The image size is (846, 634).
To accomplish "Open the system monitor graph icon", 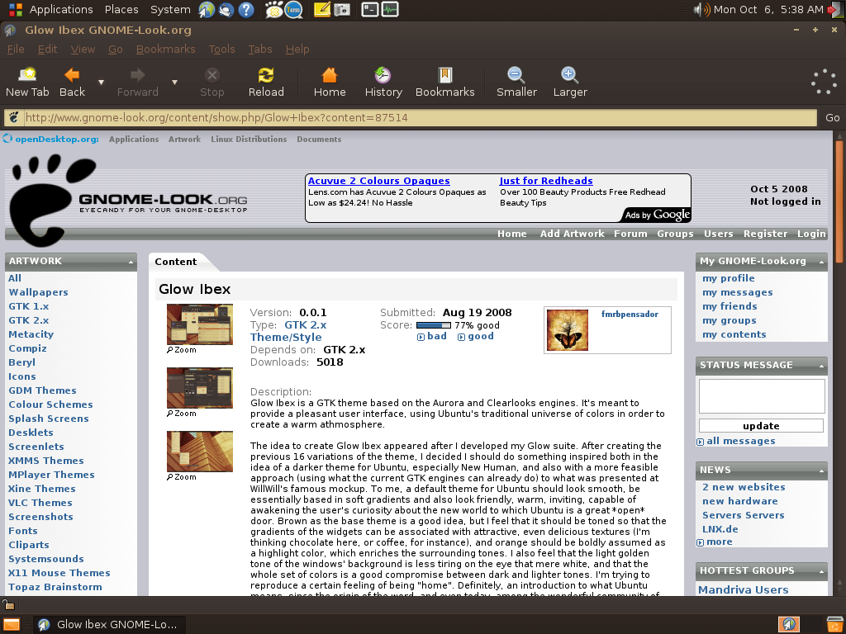I will 390,9.
